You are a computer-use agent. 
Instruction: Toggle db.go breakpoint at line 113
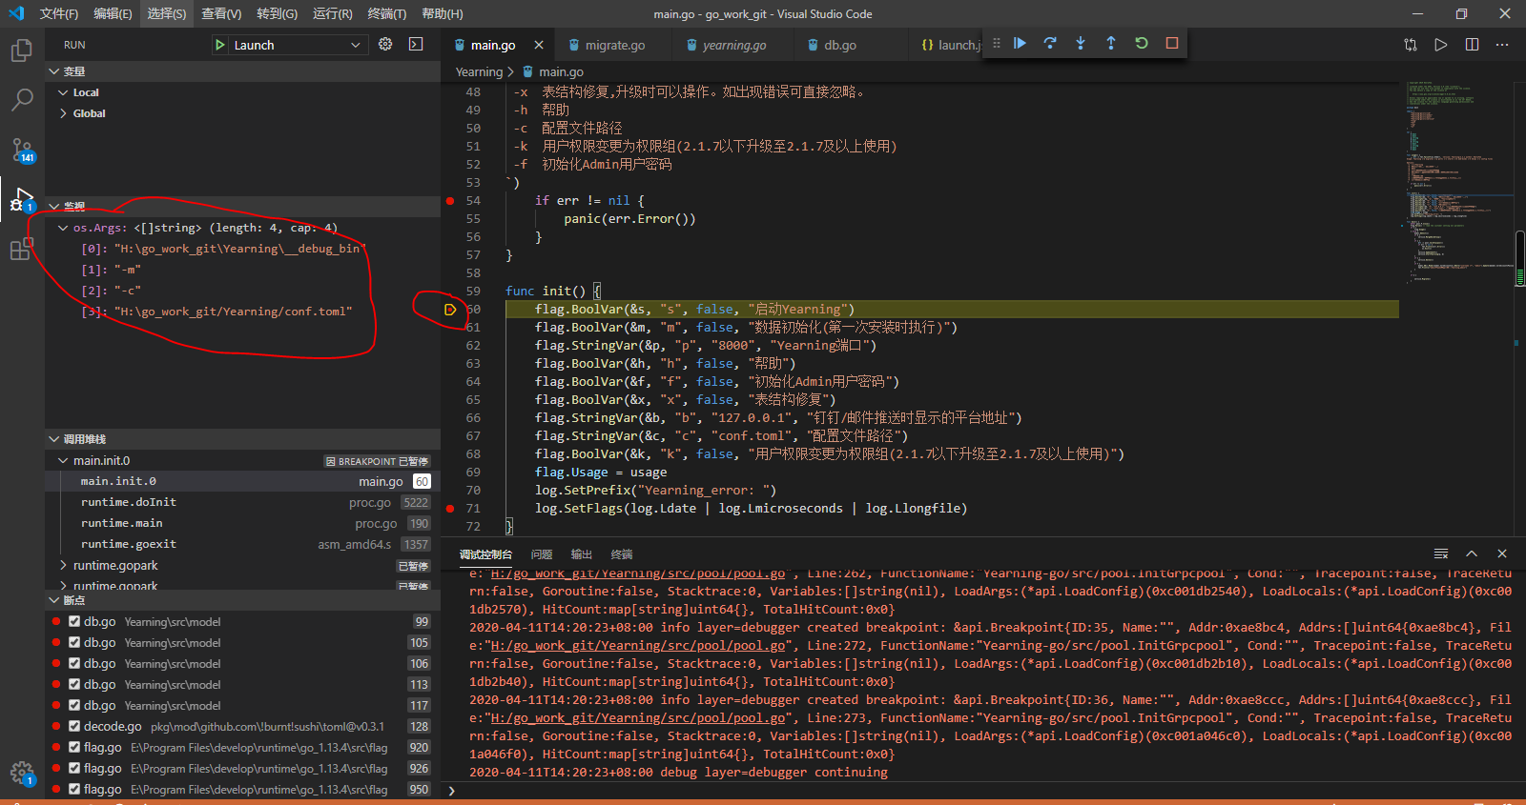[x=74, y=684]
